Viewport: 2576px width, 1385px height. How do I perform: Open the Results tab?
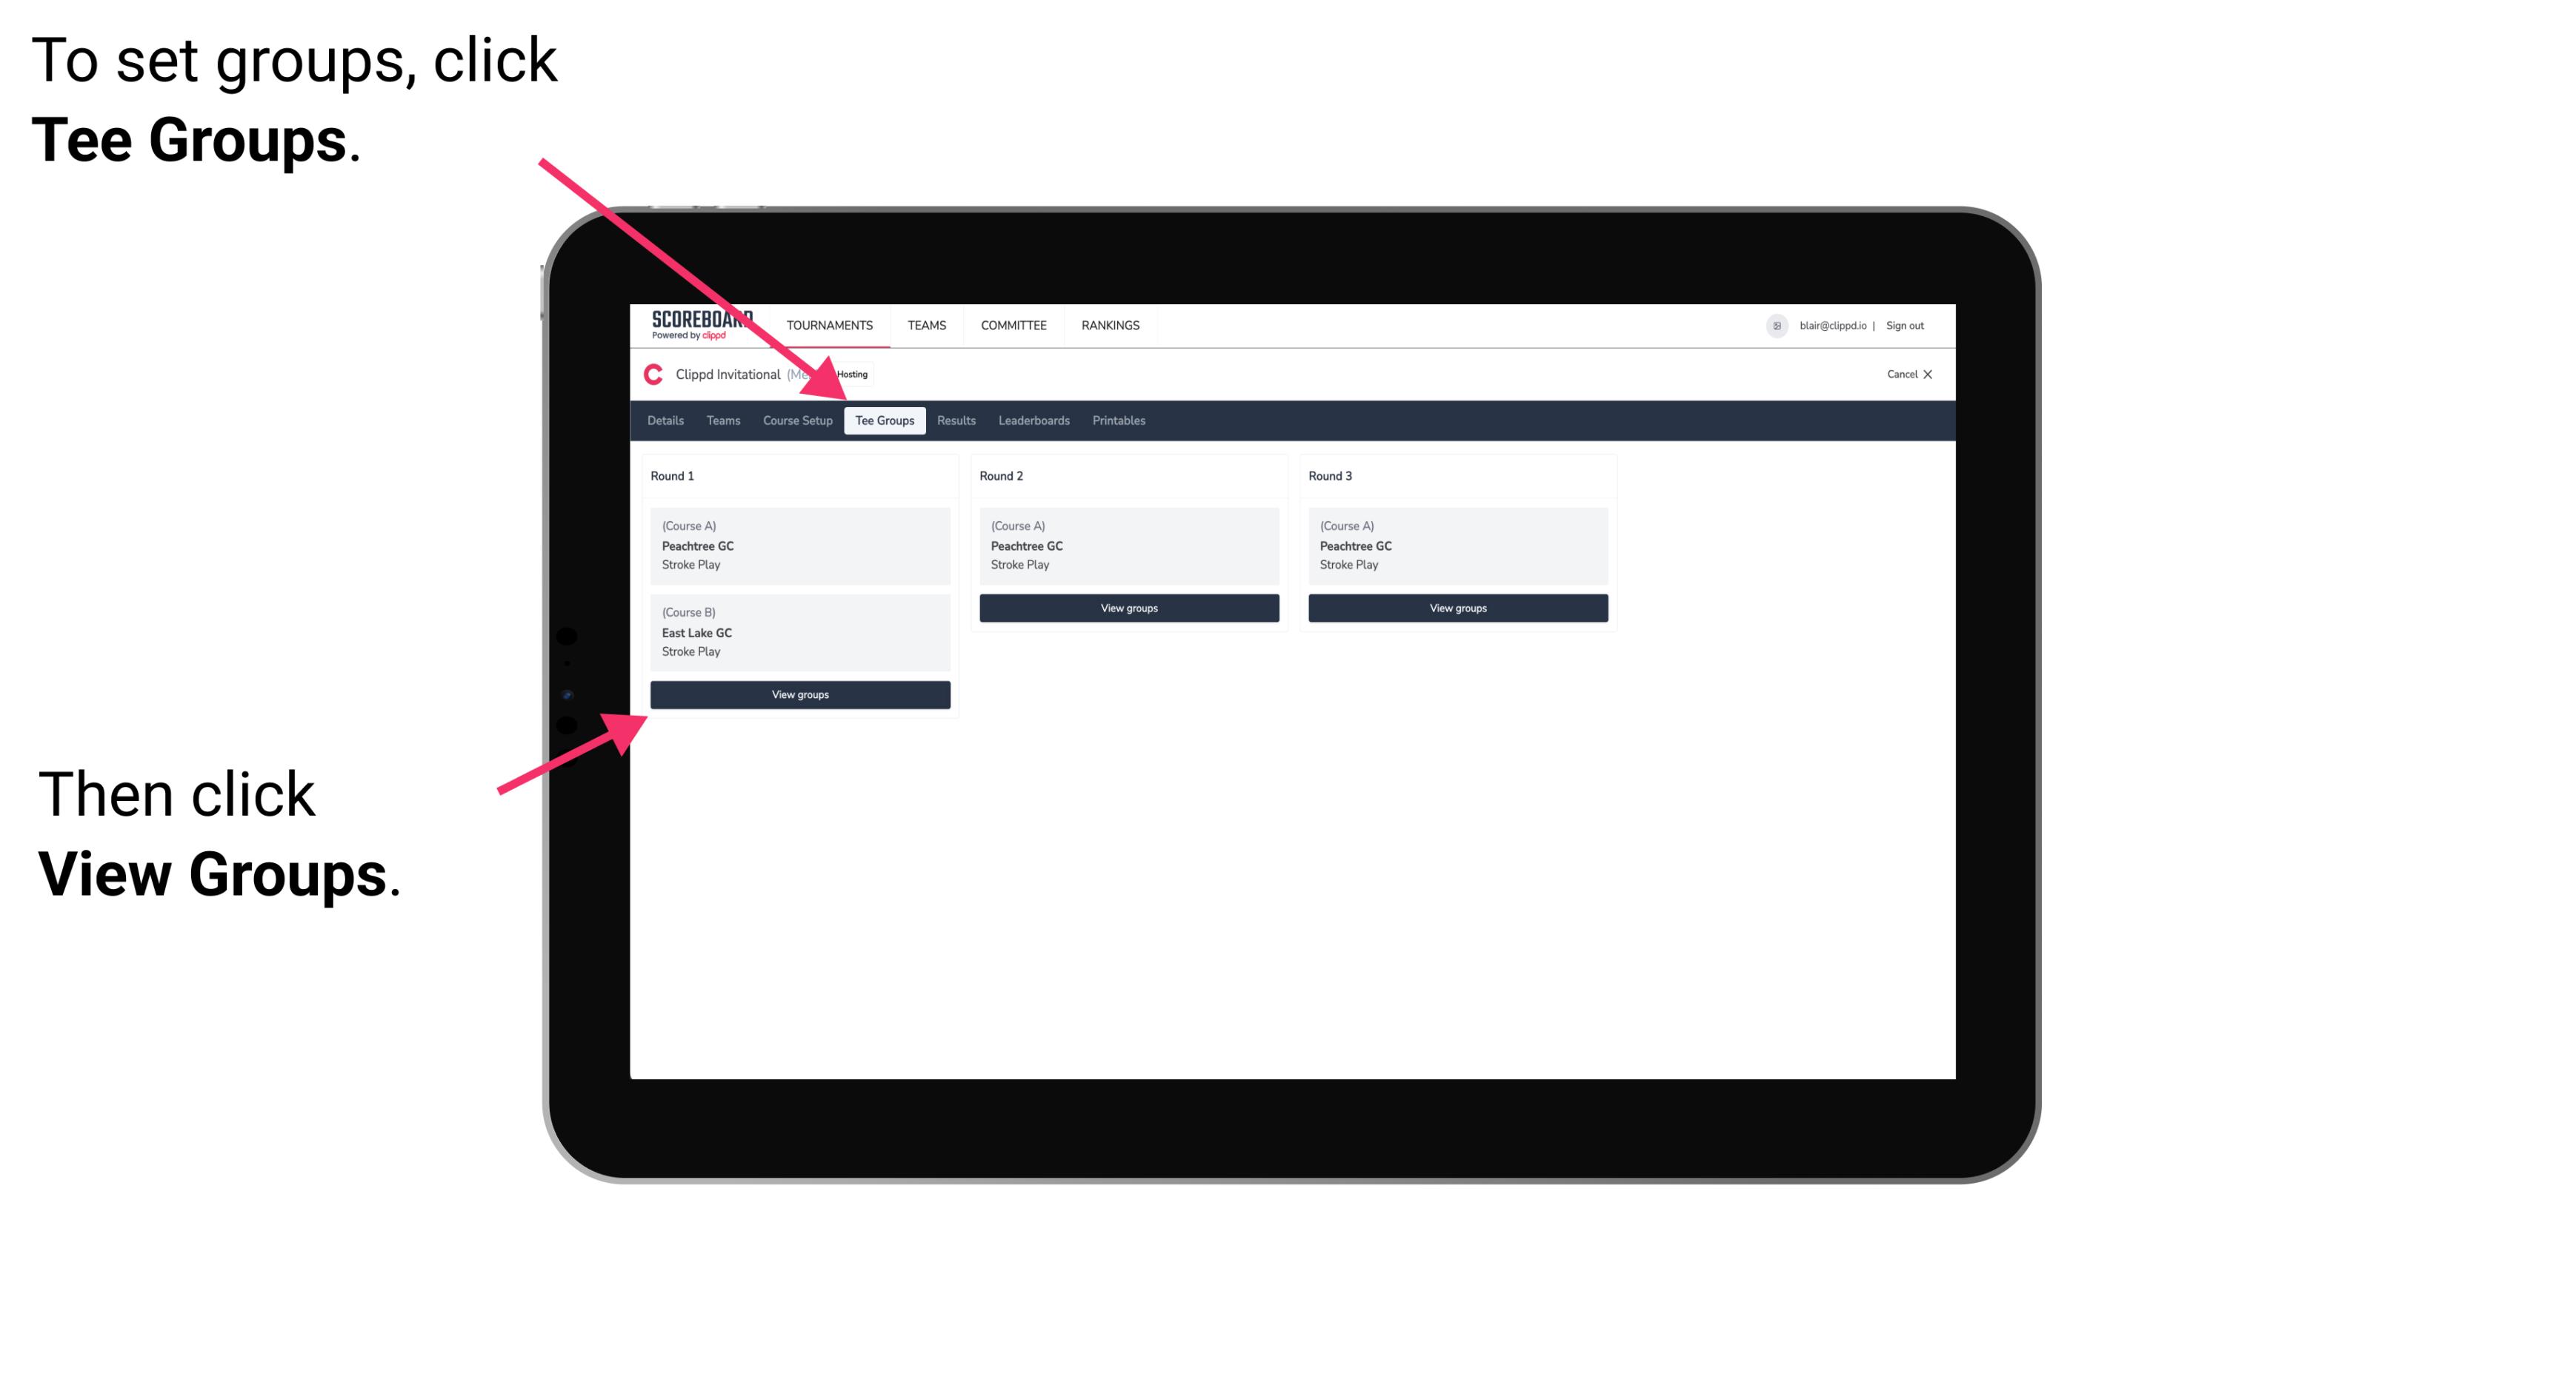[x=953, y=421]
